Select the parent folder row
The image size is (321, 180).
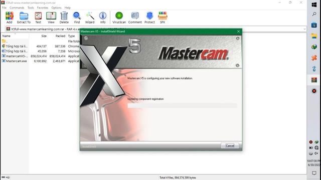tap(41, 41)
